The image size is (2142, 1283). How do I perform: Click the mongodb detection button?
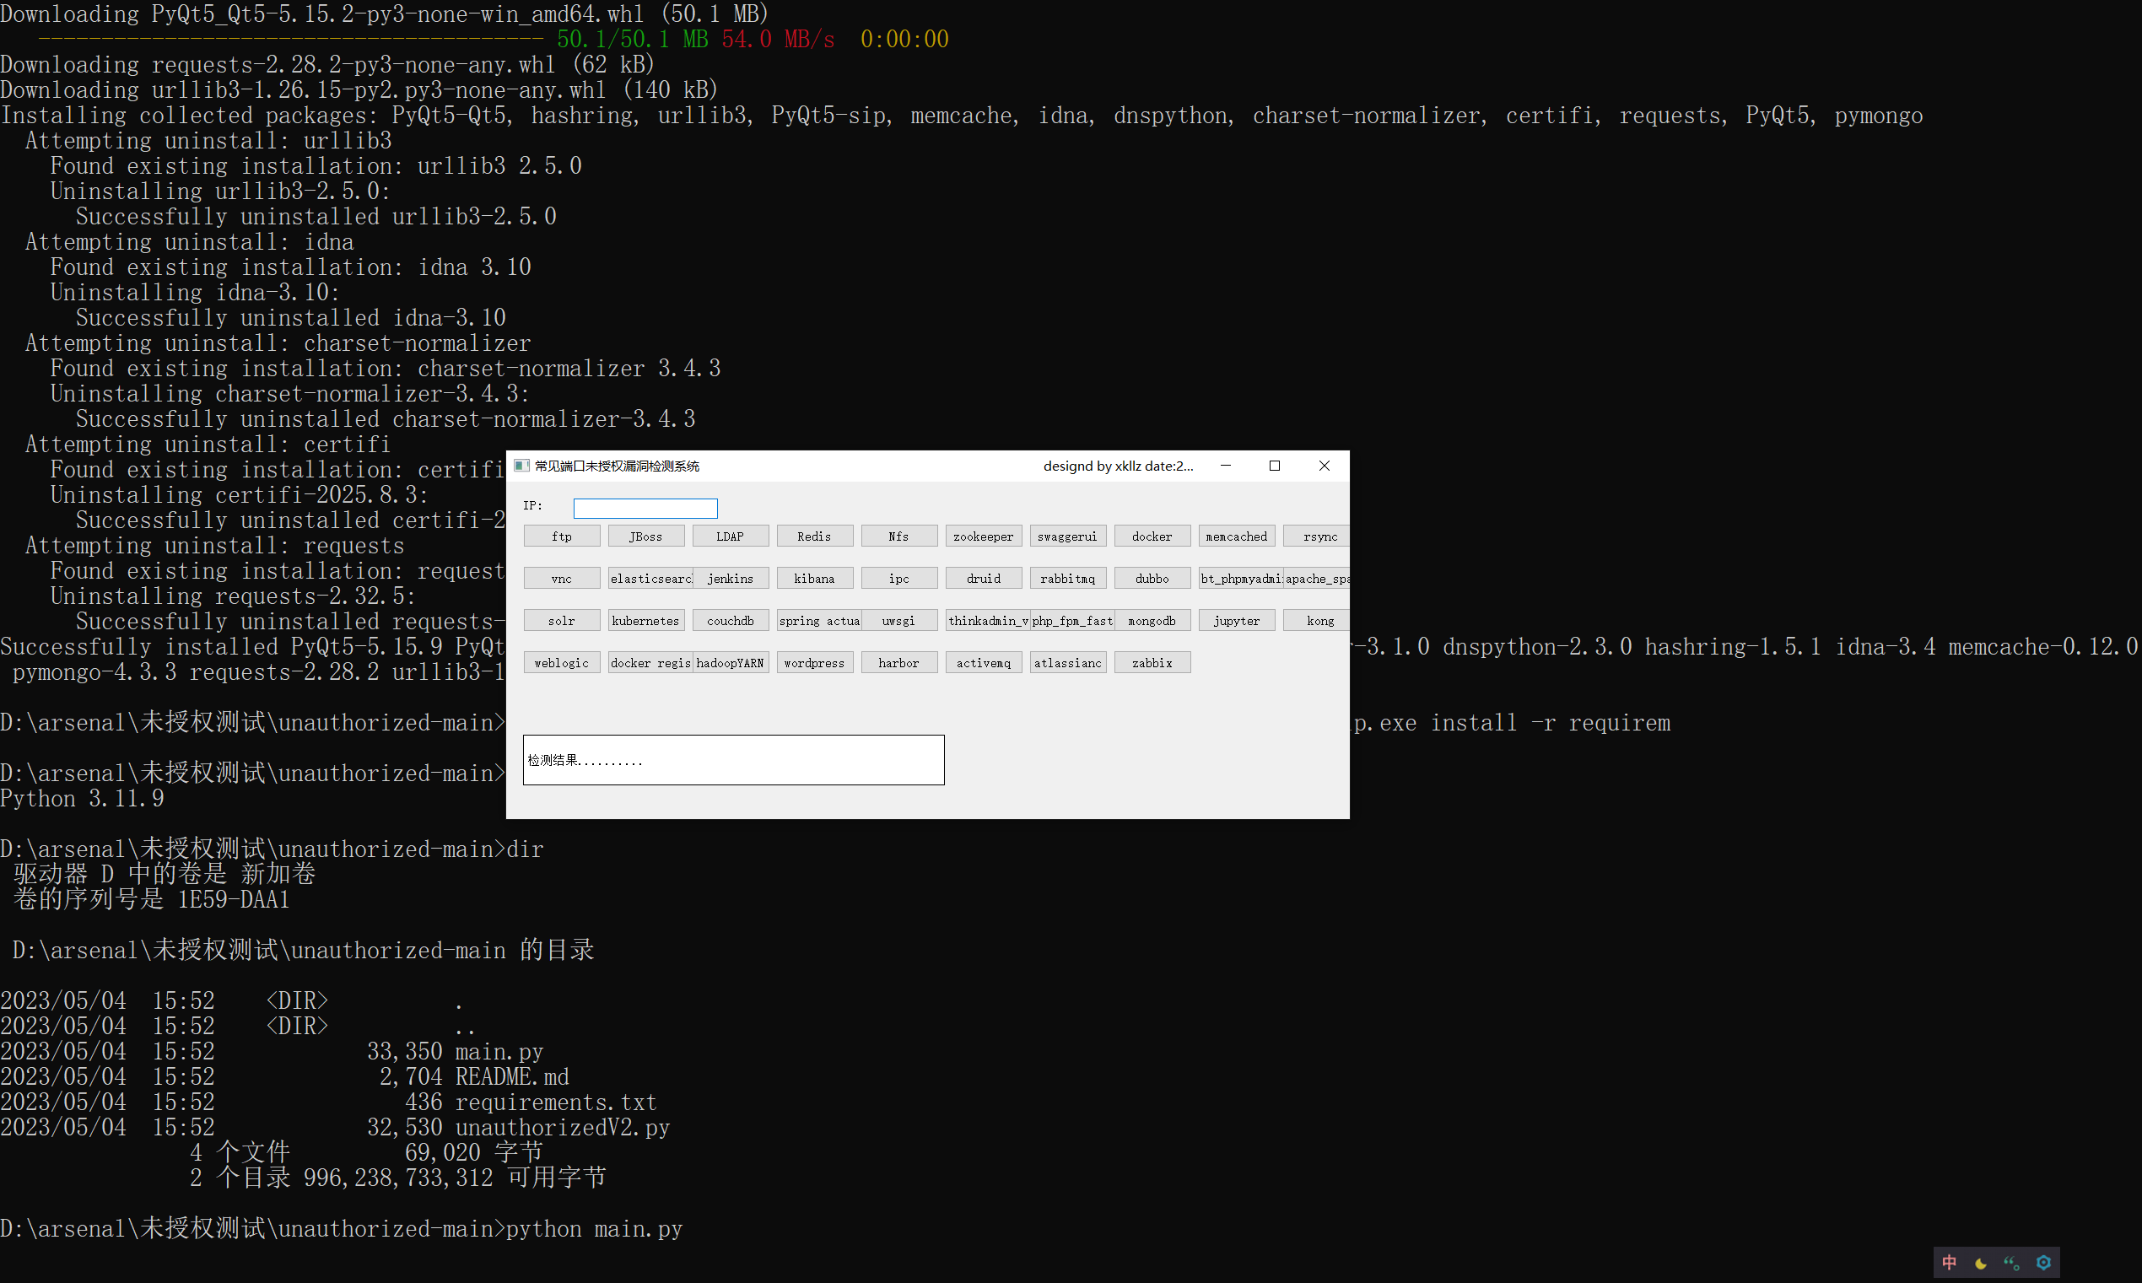pos(1152,621)
